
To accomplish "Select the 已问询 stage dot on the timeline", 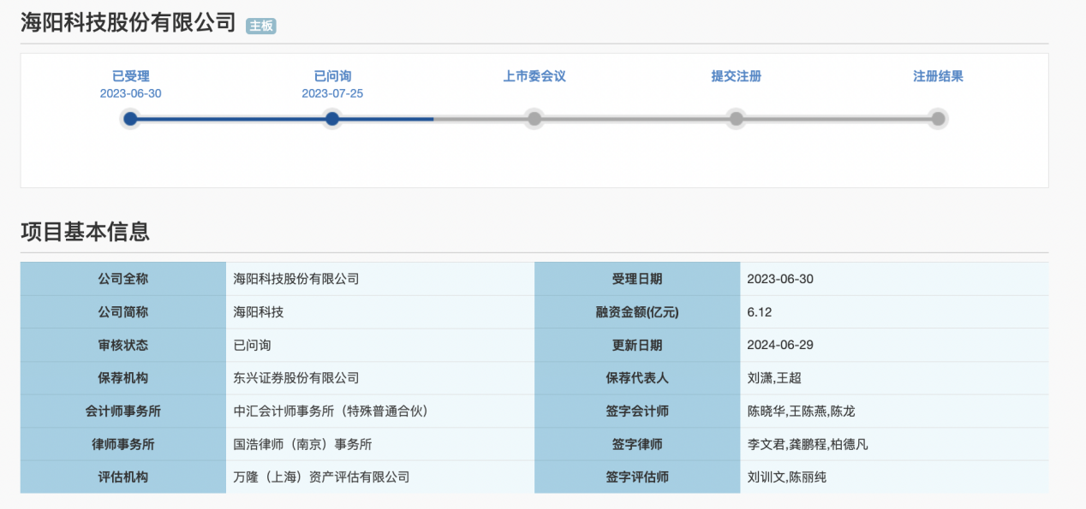I will (x=332, y=119).
